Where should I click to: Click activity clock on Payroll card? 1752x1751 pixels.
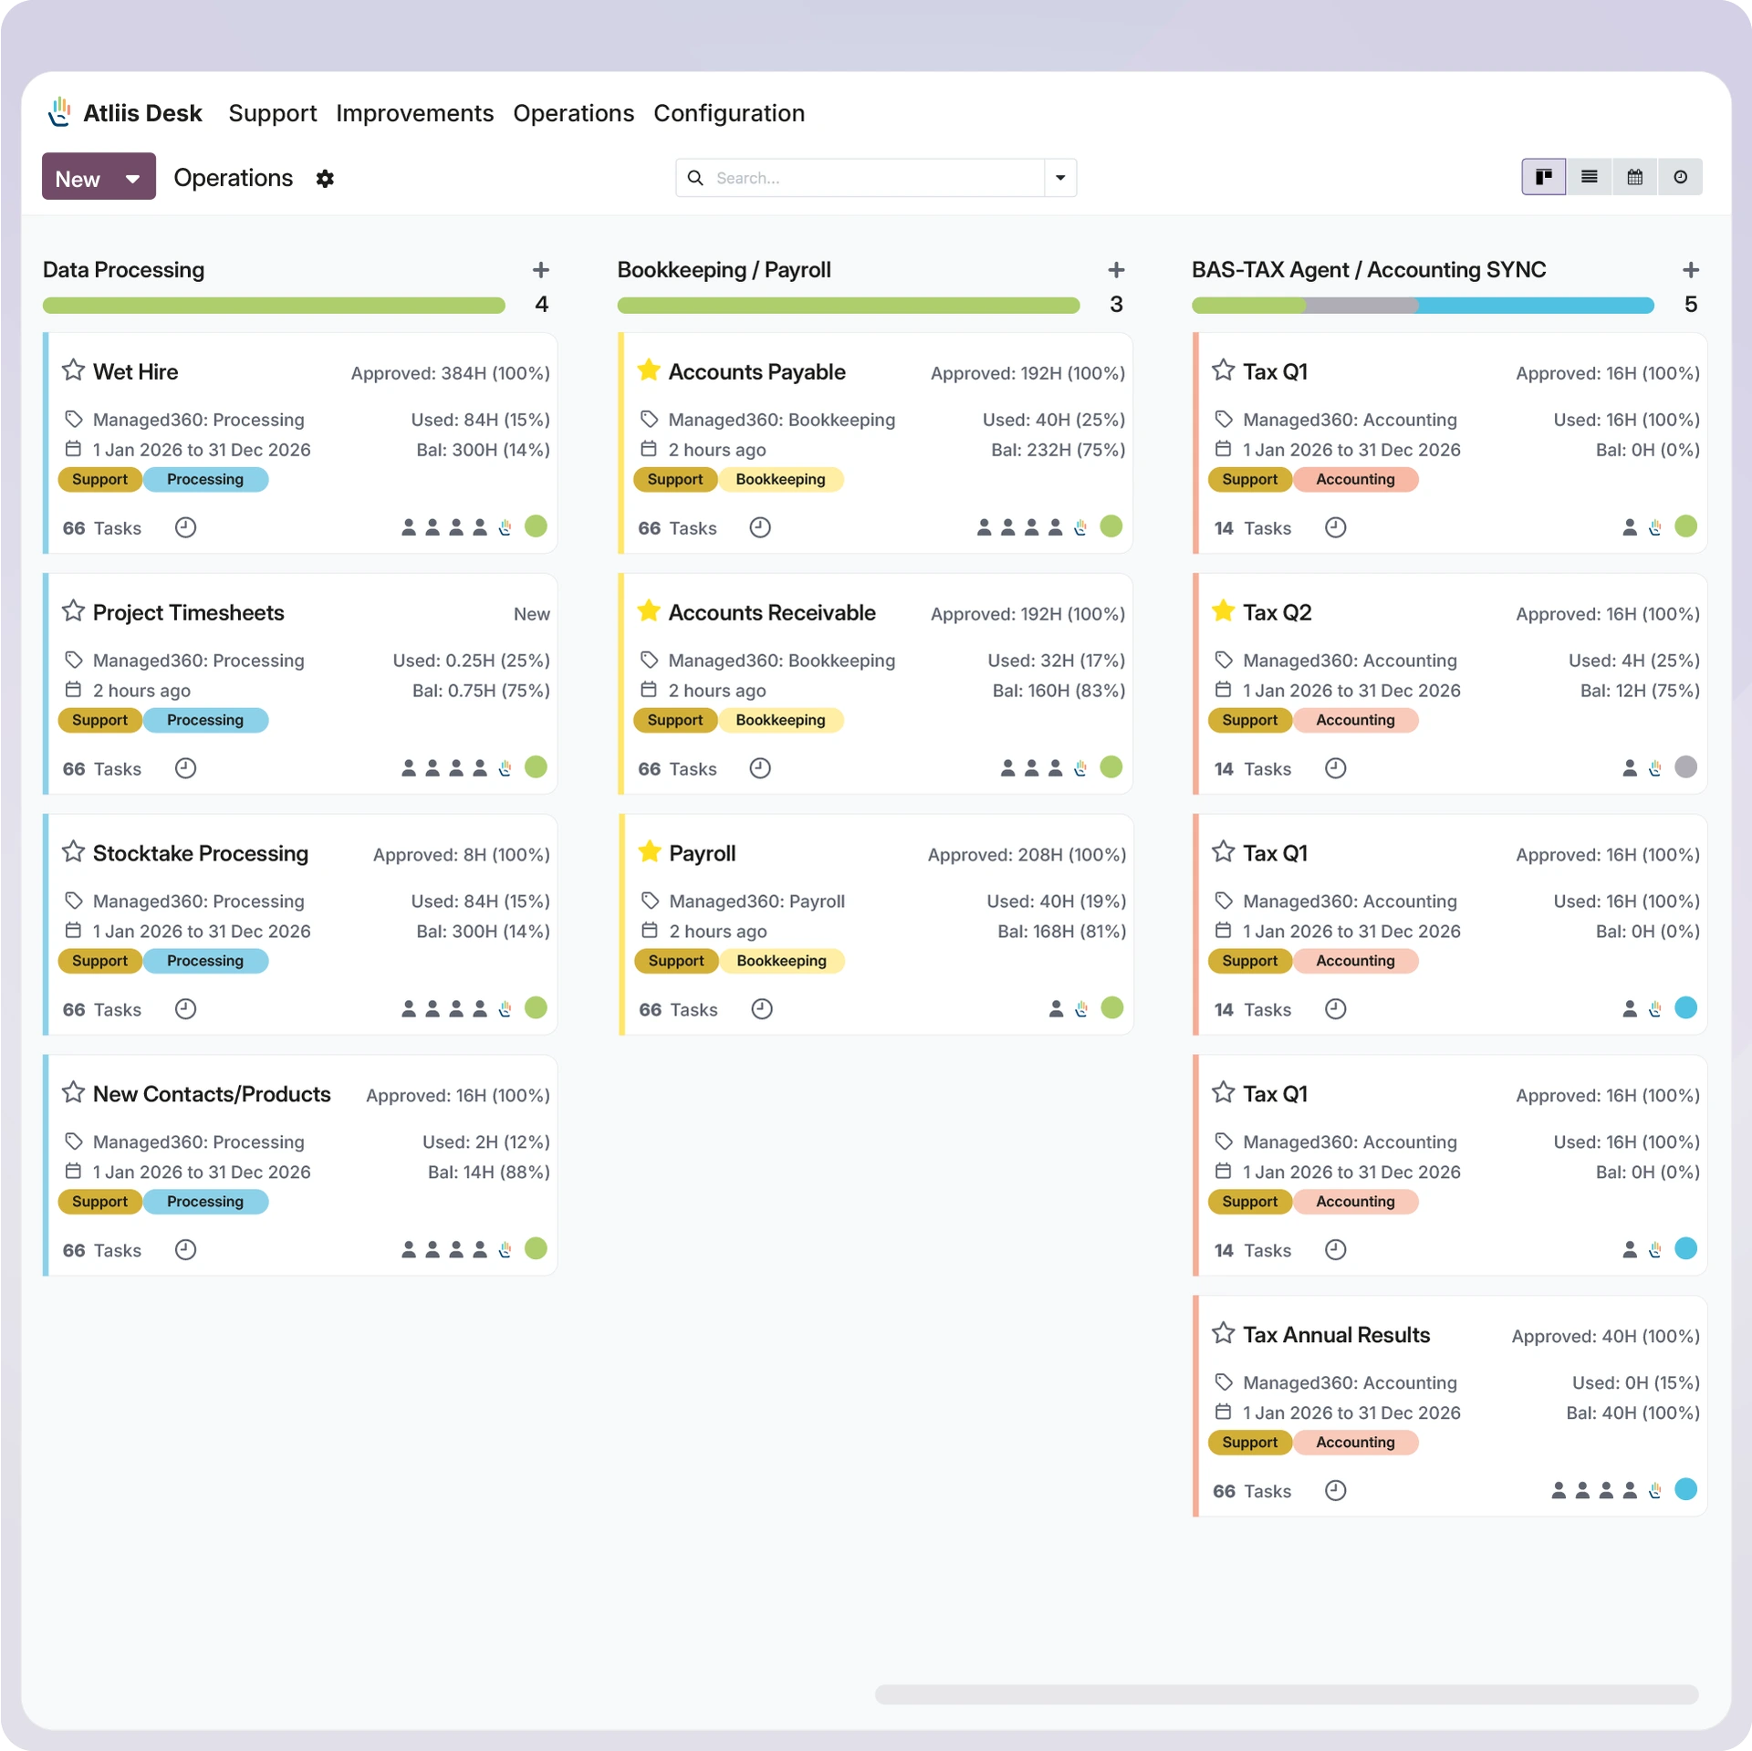761,1009
